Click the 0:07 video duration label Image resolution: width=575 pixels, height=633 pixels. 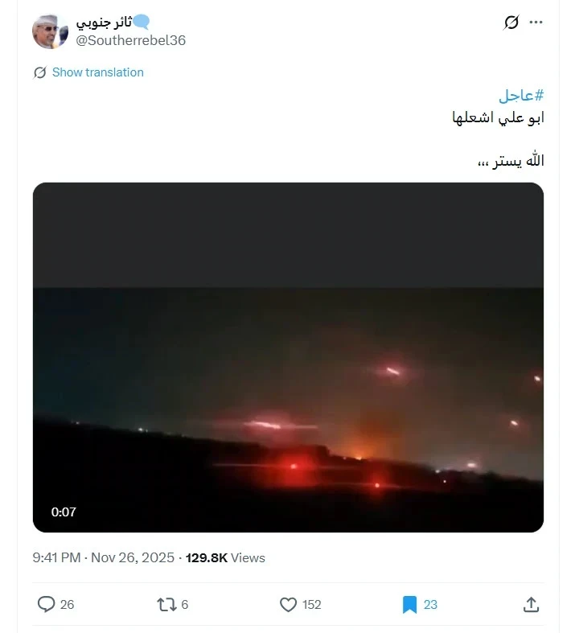64,512
